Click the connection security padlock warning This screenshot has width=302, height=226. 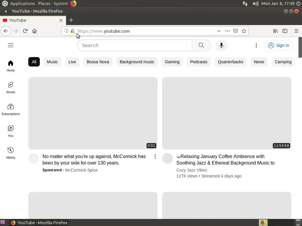[73, 31]
